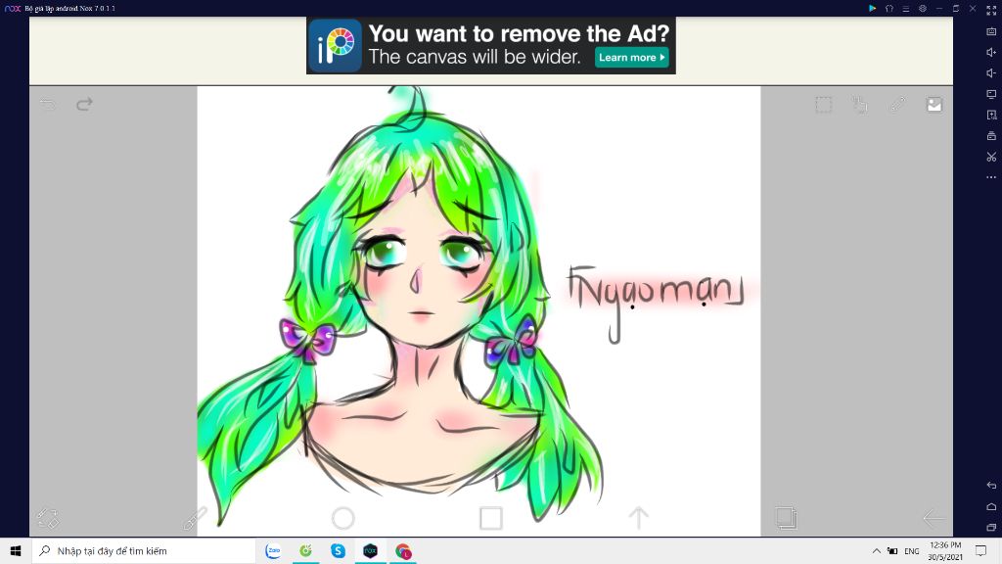Open Zalo from the taskbar
The width and height of the screenshot is (1002, 564).
coord(273,550)
